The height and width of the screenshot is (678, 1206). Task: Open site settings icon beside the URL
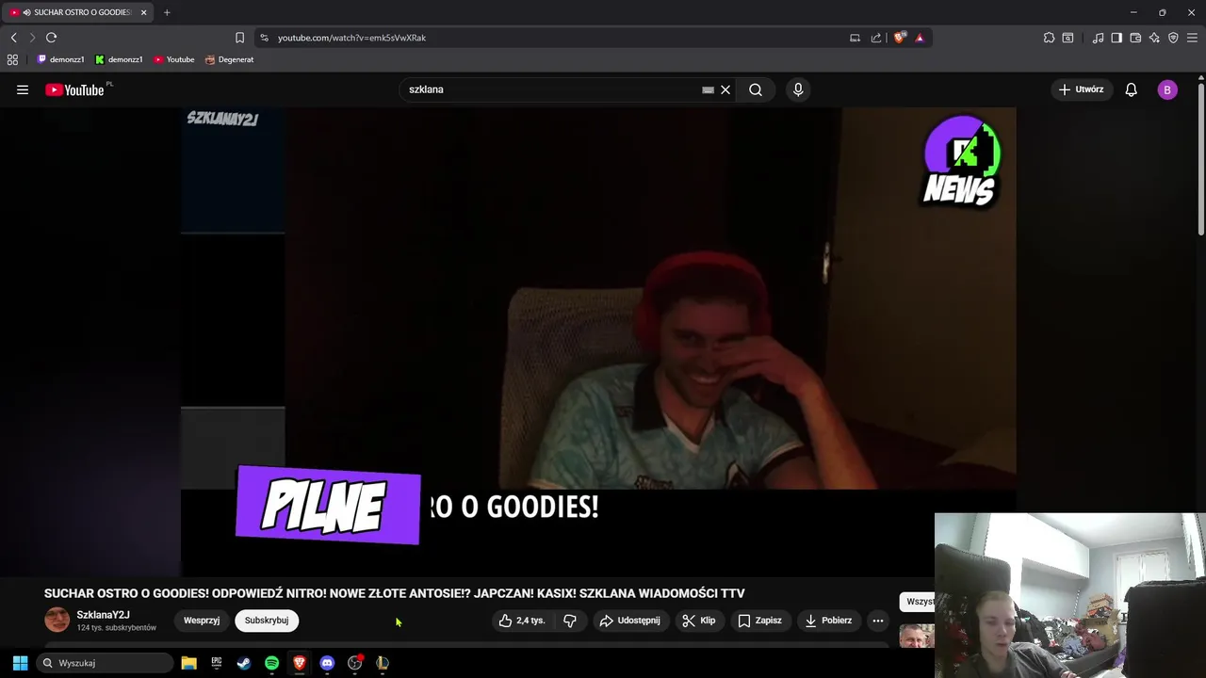pyautogui.click(x=264, y=38)
